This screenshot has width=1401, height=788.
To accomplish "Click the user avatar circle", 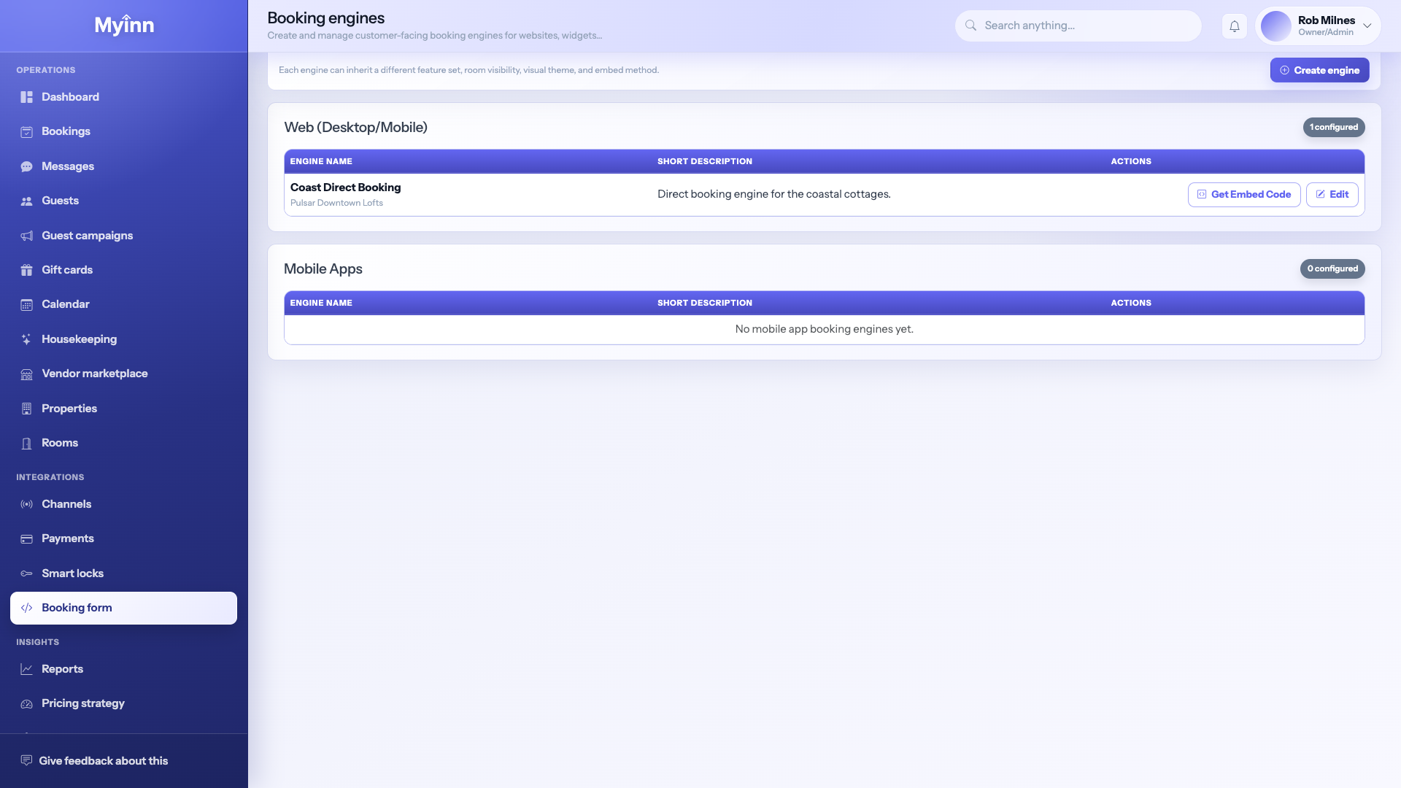I will click(1275, 26).
